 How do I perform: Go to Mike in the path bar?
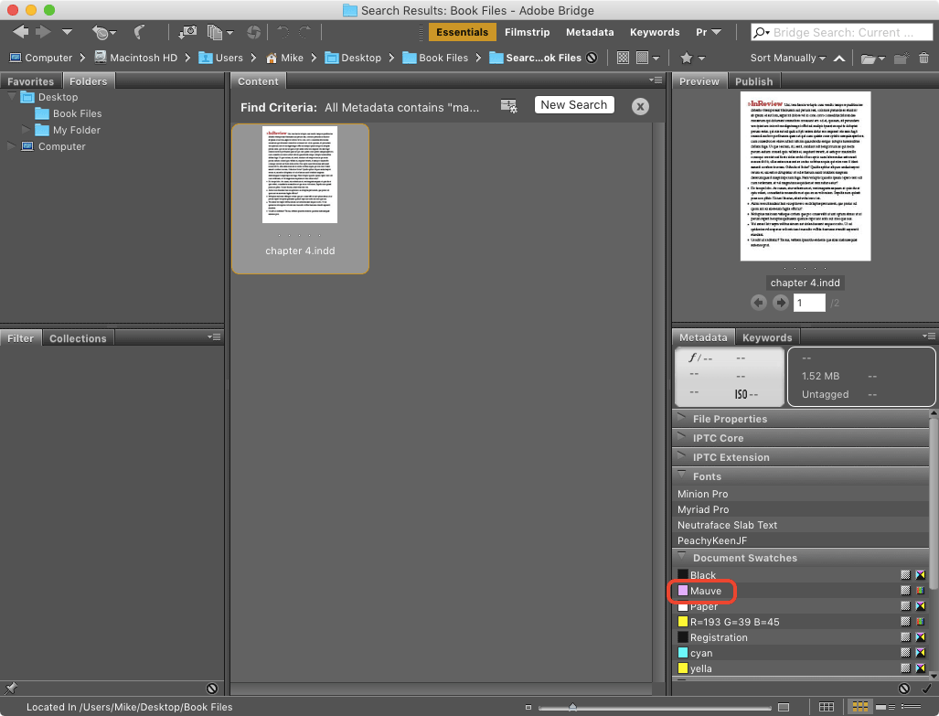pyautogui.click(x=284, y=58)
